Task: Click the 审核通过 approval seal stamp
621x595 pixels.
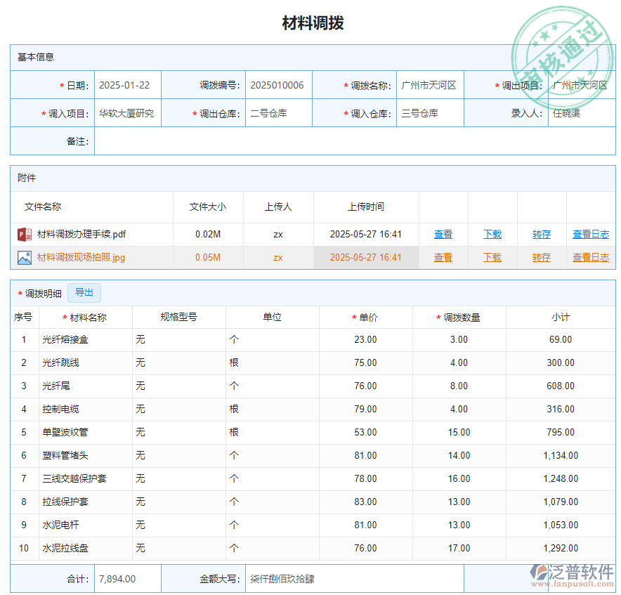Action: pos(562,42)
